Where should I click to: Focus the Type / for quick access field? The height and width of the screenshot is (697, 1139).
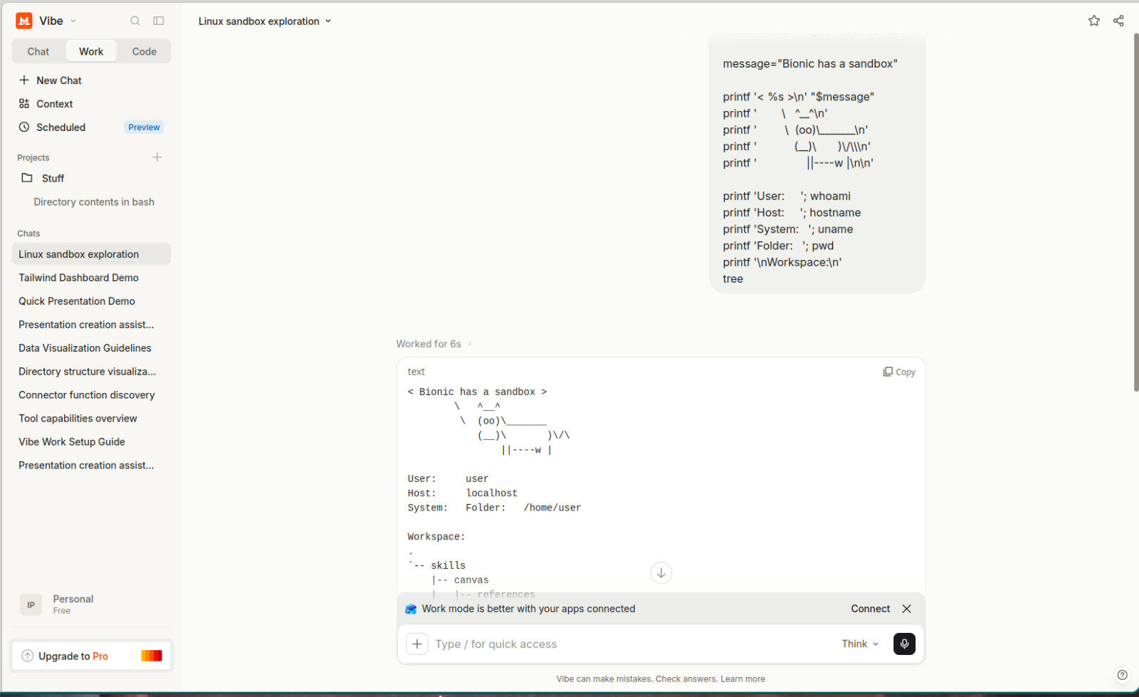pyautogui.click(x=634, y=644)
